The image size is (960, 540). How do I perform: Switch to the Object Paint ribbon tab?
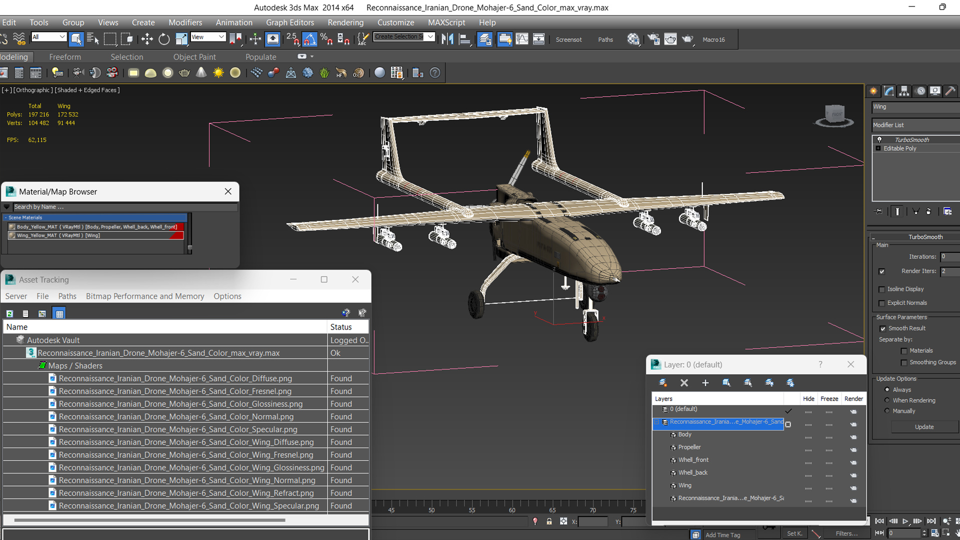click(194, 57)
